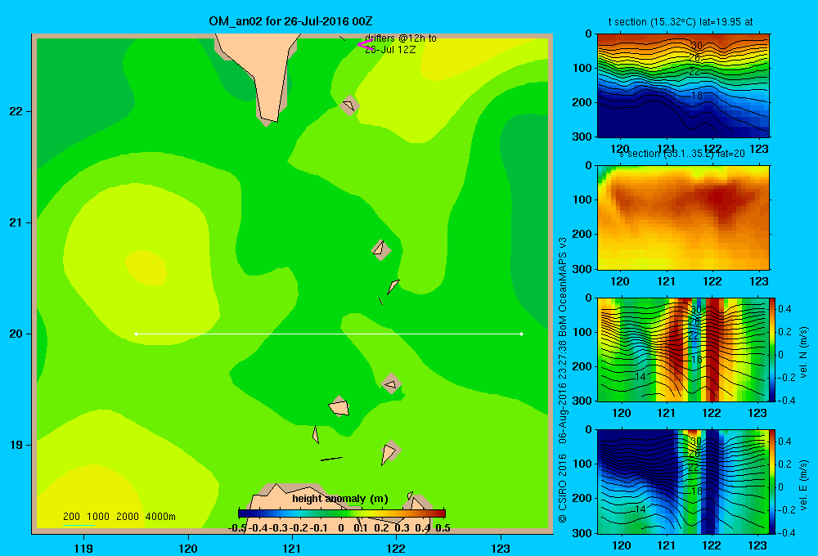Viewport: 818px width, 556px height.
Task: Open the salinity section plot
Action: pos(683,217)
